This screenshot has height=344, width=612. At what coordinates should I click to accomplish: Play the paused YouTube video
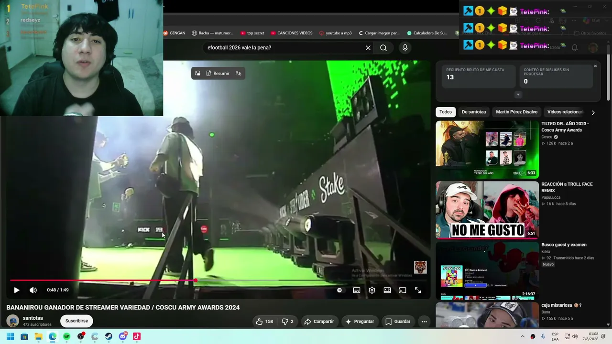click(16, 290)
